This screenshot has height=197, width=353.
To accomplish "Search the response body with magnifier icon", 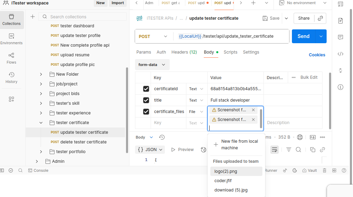I will pos(299,150).
